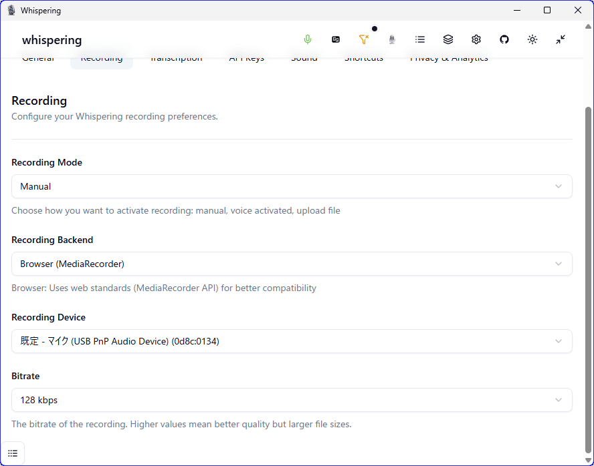The width and height of the screenshot is (594, 466).
Task: Click the vertical scrollbar on right edge
Action: point(589,267)
